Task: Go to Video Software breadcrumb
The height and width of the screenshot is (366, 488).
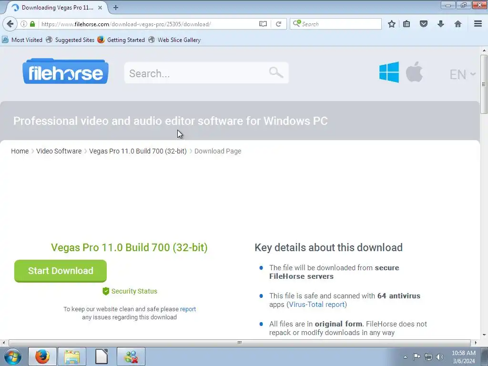Action: click(59, 151)
